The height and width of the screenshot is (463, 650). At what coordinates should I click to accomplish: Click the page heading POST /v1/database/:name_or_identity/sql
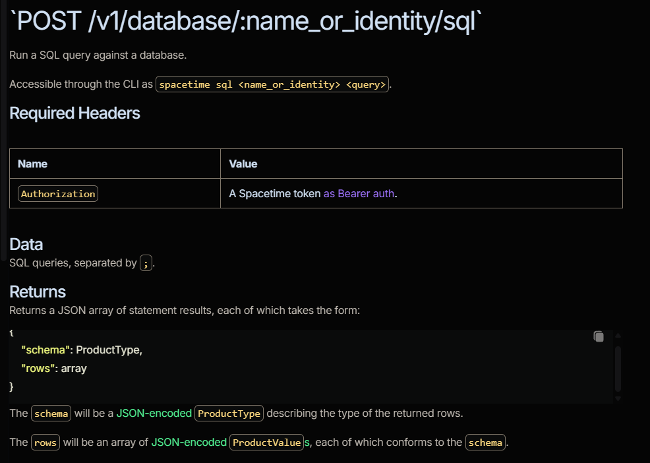tap(247, 20)
